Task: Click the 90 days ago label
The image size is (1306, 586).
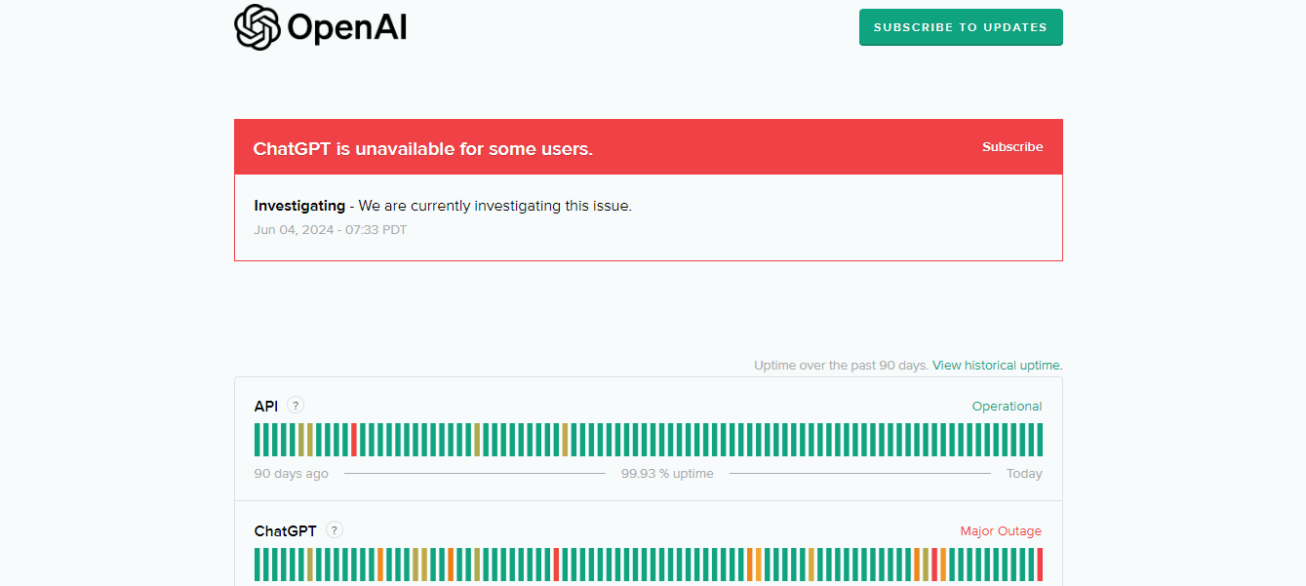Action: 291,474
